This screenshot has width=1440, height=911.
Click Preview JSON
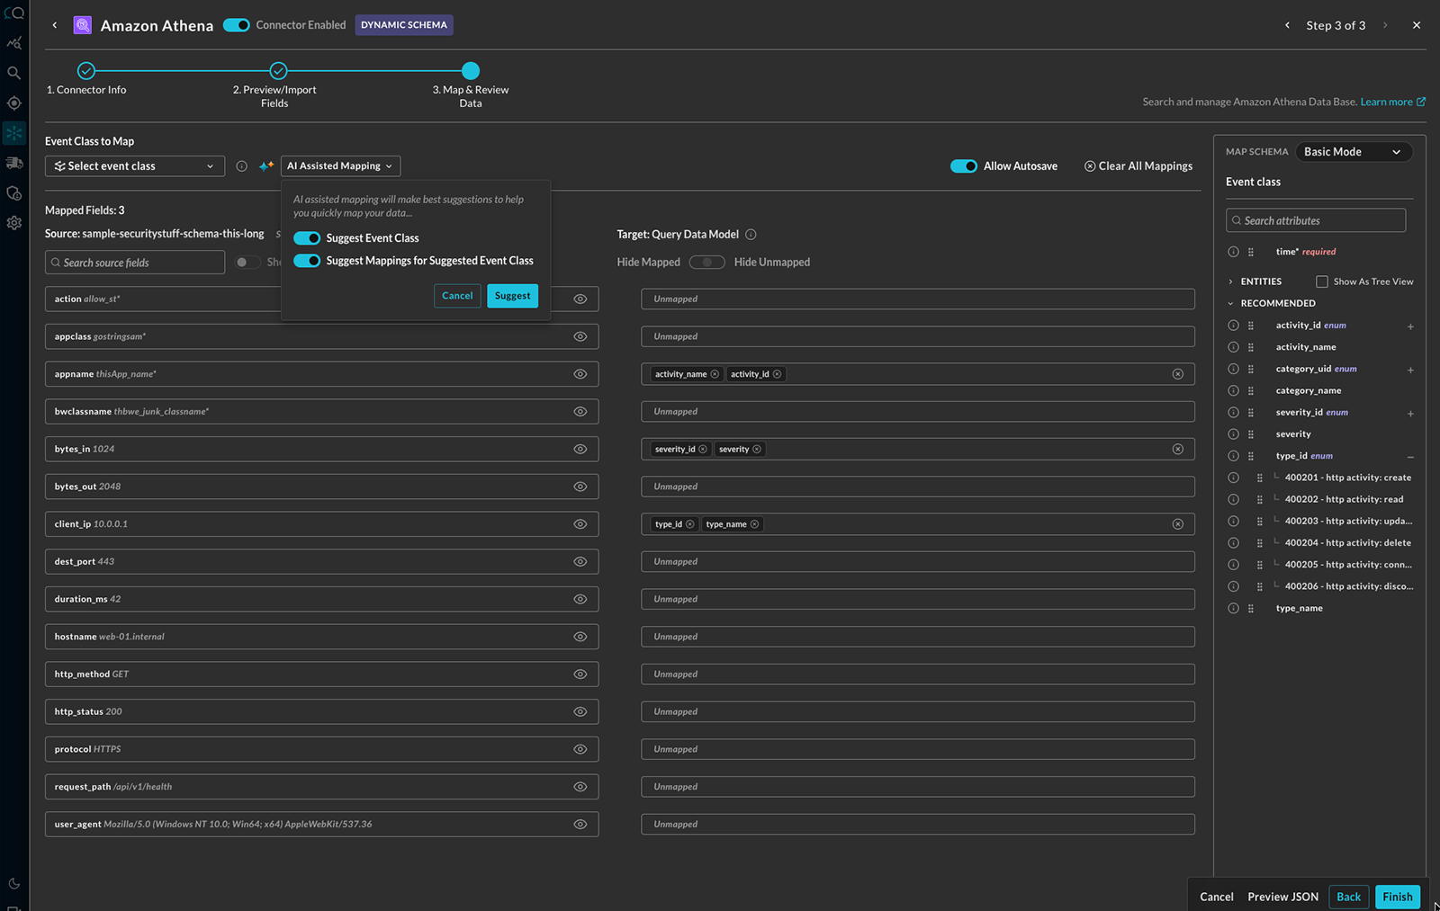coord(1282,897)
